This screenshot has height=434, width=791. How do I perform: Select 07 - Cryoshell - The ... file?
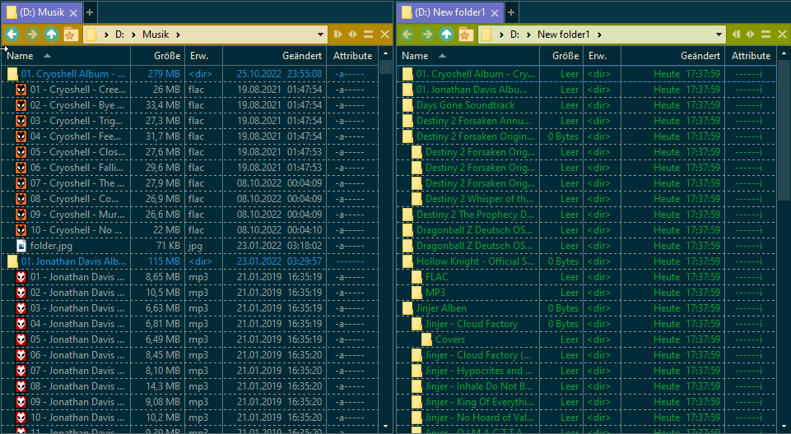[x=77, y=183]
